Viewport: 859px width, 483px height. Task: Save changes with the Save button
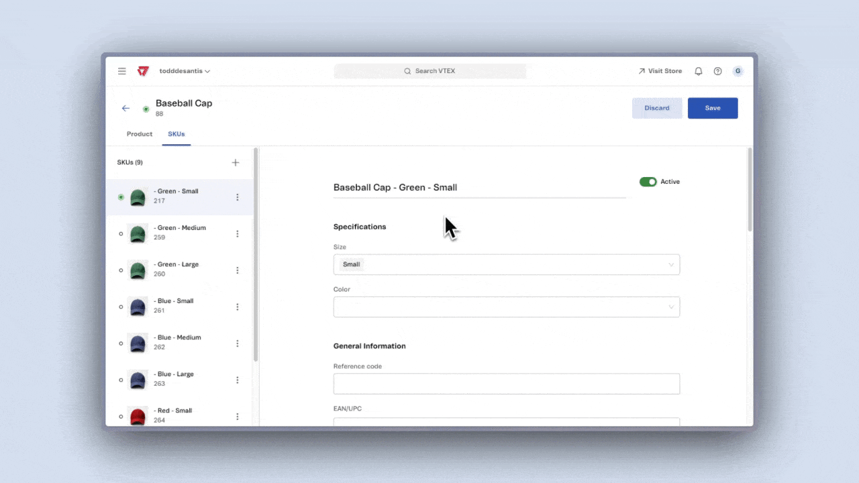coord(712,108)
